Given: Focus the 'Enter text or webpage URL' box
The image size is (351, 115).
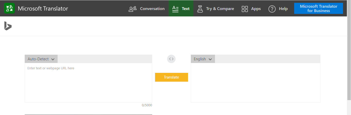Looking at the screenshot, I should (x=88, y=83).
